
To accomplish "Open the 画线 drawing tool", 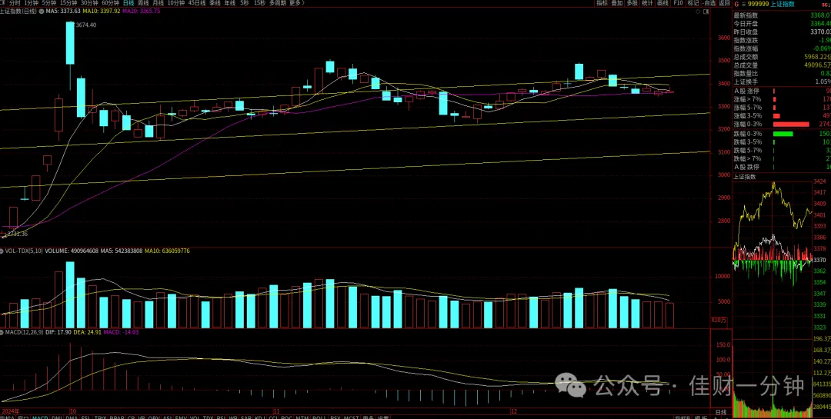I will point(662,3).
